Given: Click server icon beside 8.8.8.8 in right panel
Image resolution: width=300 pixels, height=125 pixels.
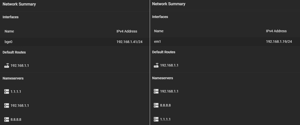Looking at the screenshot, I should pos(156,105).
